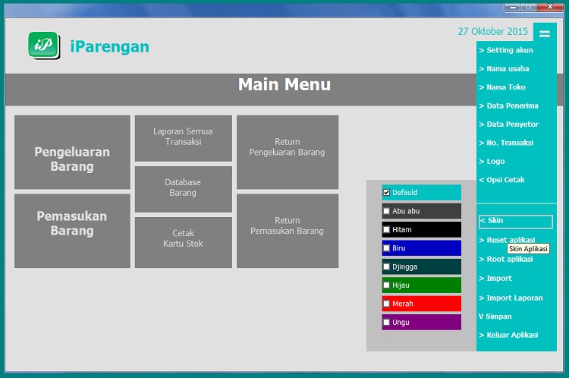Click the iParengan title text
Image resolution: width=569 pixels, height=378 pixels.
tap(109, 47)
